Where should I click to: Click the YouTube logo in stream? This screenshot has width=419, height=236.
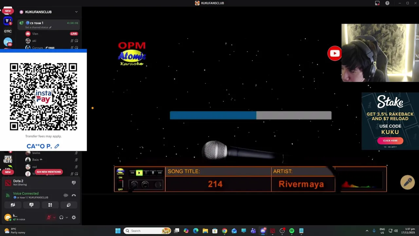point(335,53)
